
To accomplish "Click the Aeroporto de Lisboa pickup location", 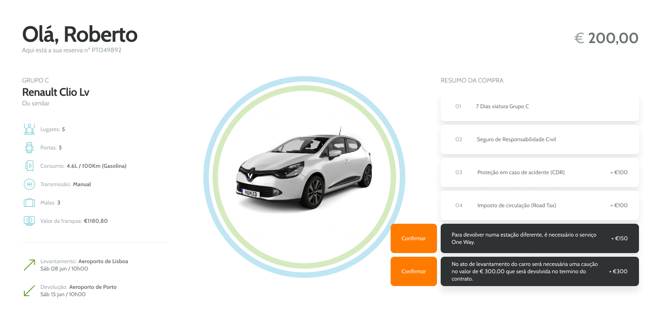I will 103,261.
